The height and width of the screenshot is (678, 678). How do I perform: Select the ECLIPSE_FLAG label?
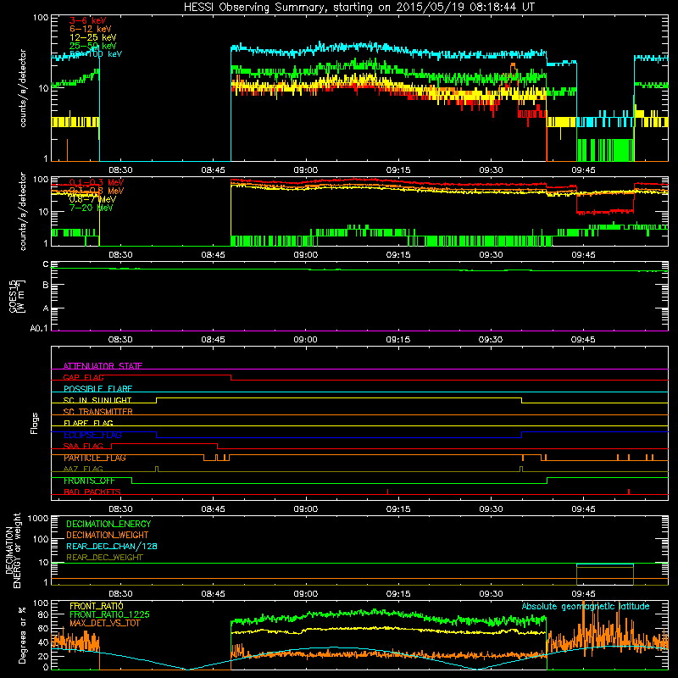pos(92,435)
